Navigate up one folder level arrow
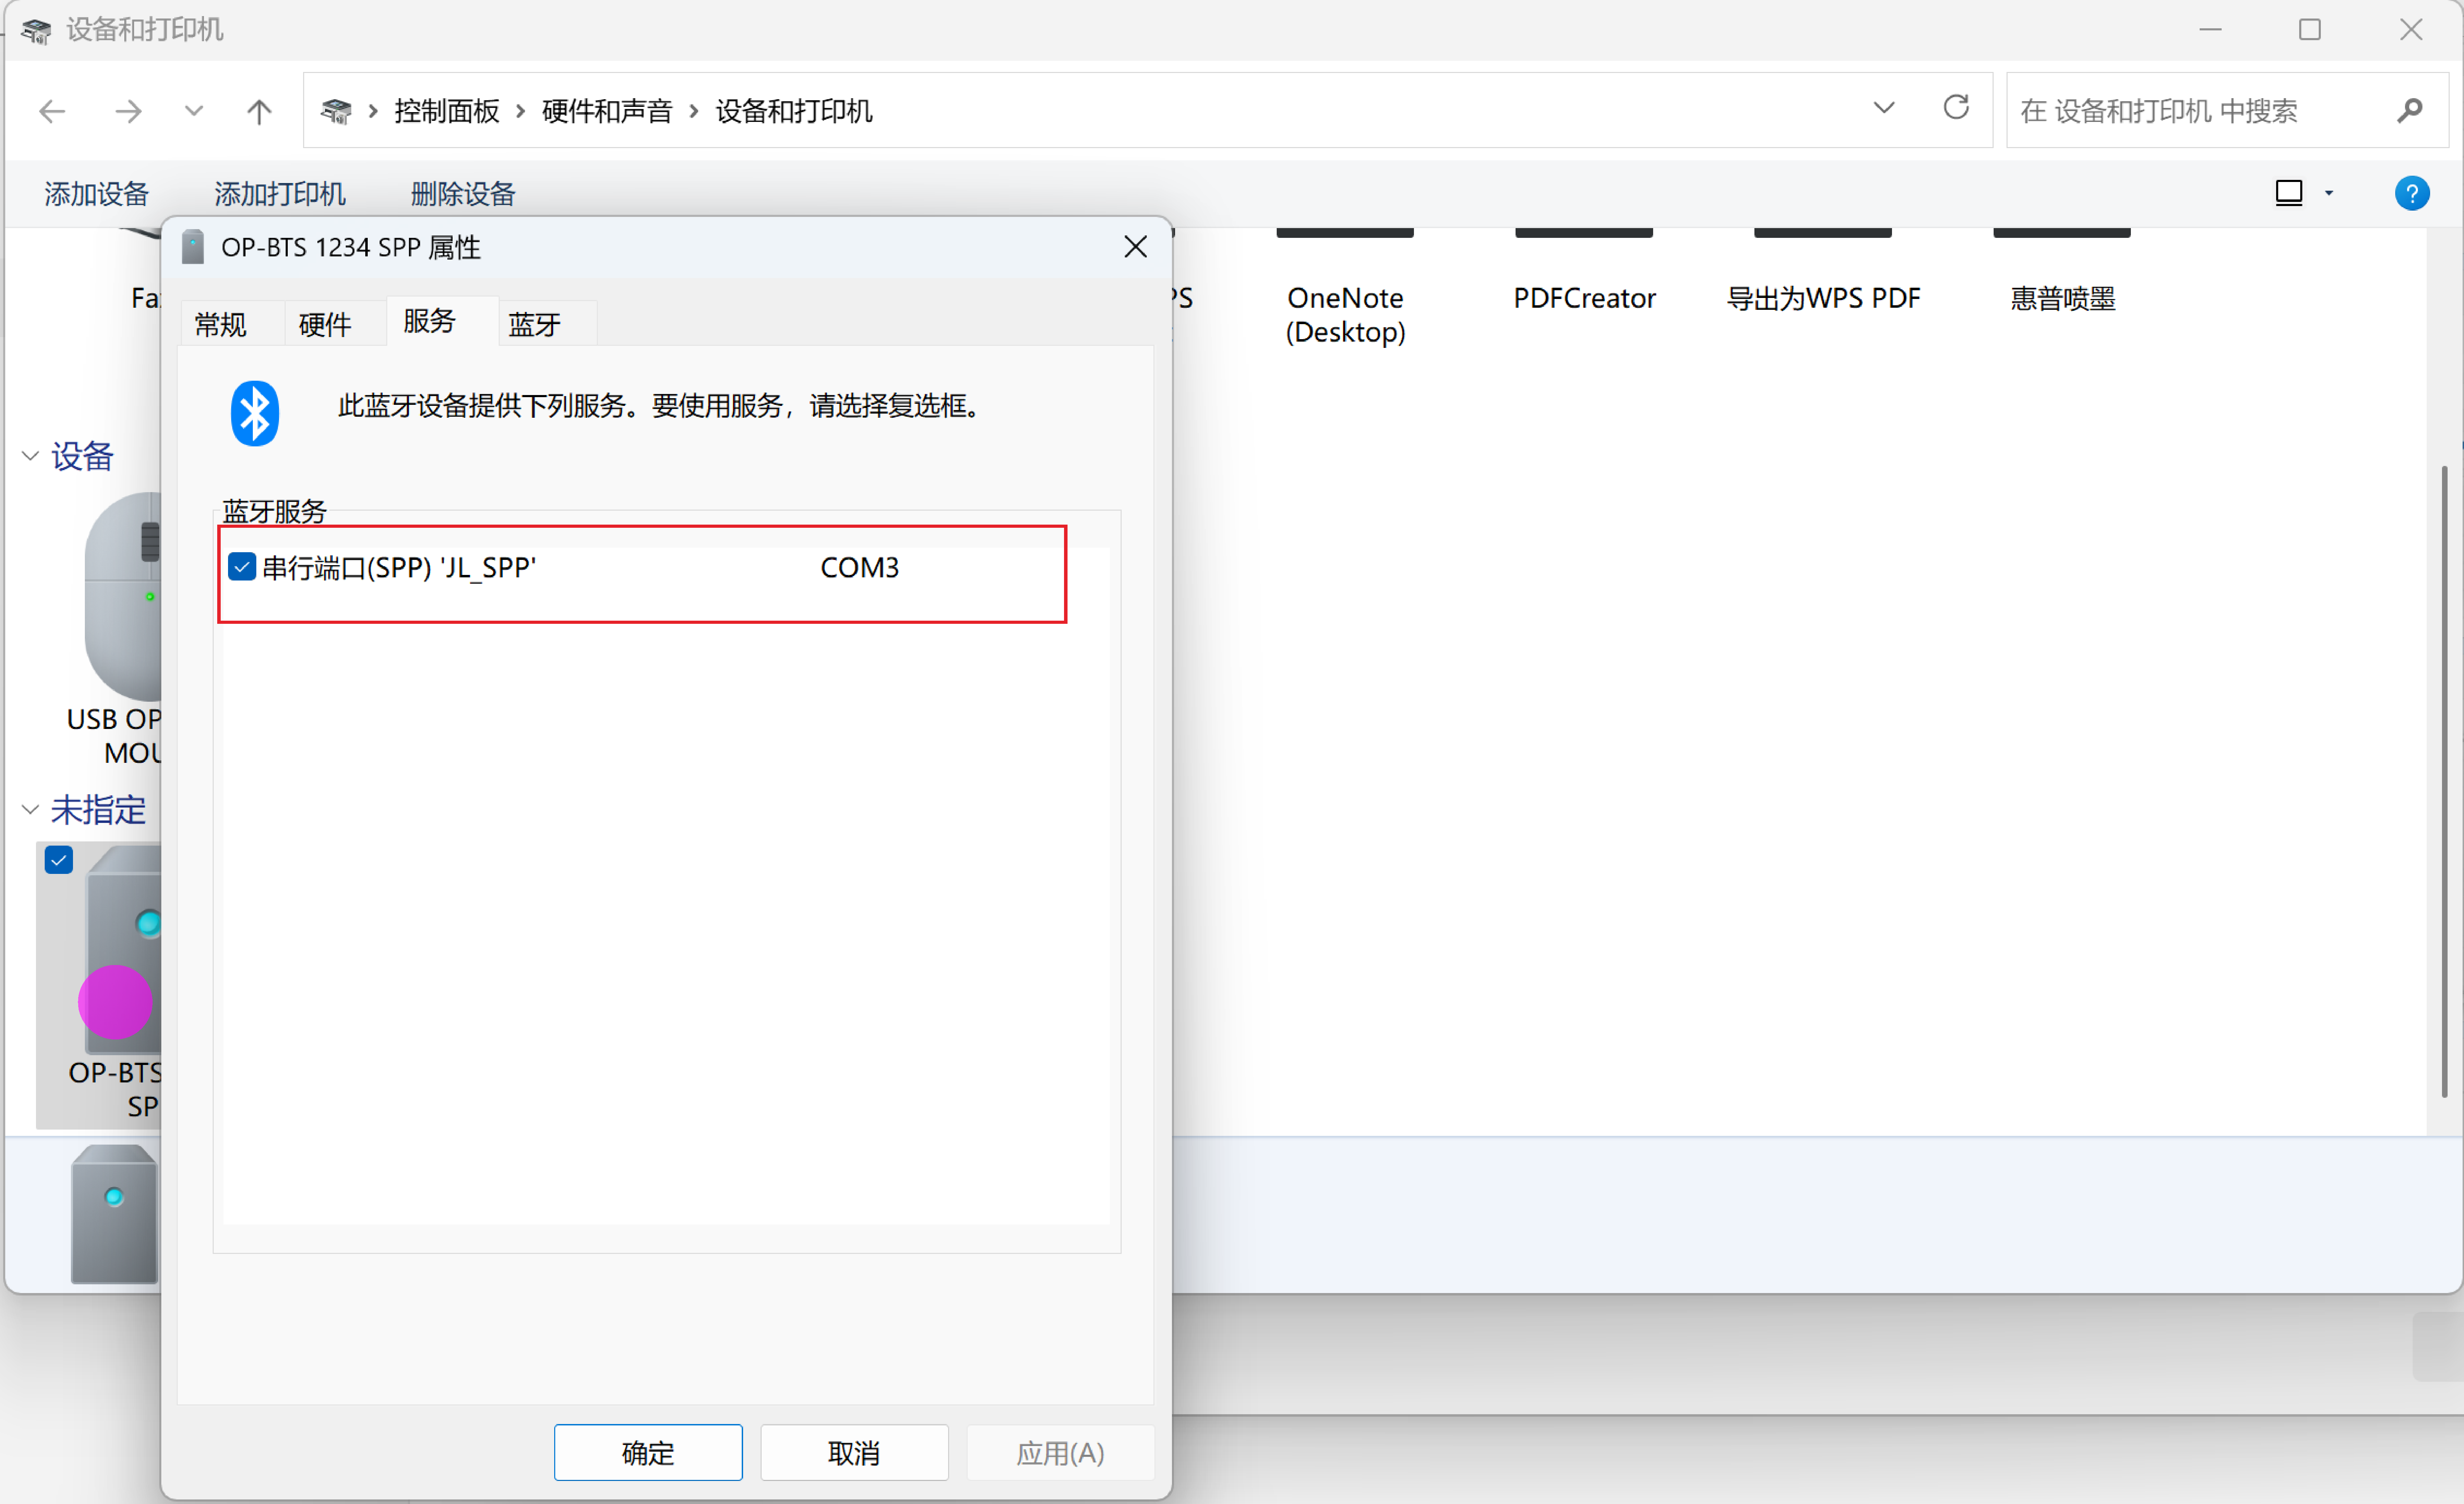Image resolution: width=2464 pixels, height=1504 pixels. (259, 111)
